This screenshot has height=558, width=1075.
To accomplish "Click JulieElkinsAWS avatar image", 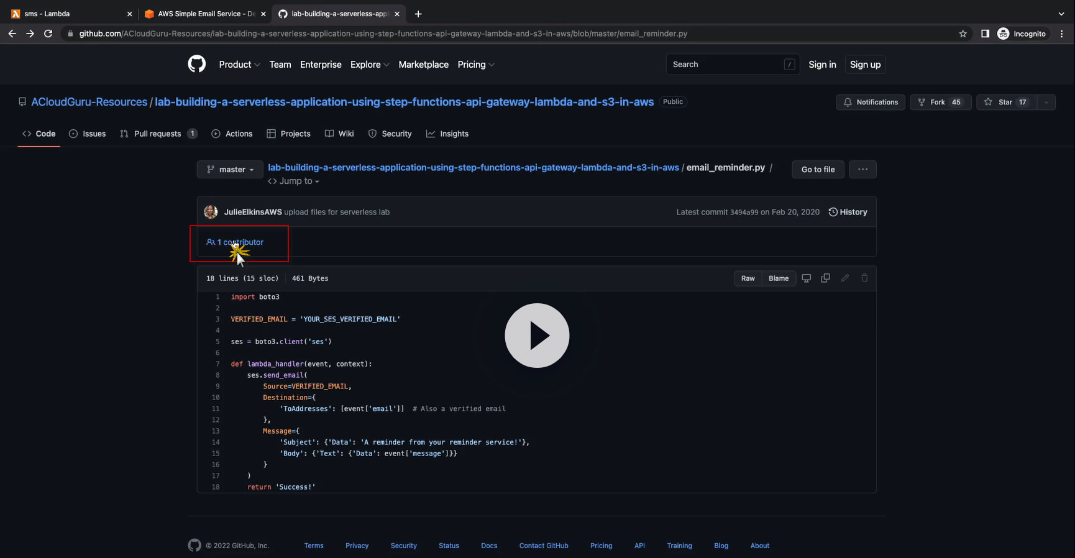I will coord(211,212).
